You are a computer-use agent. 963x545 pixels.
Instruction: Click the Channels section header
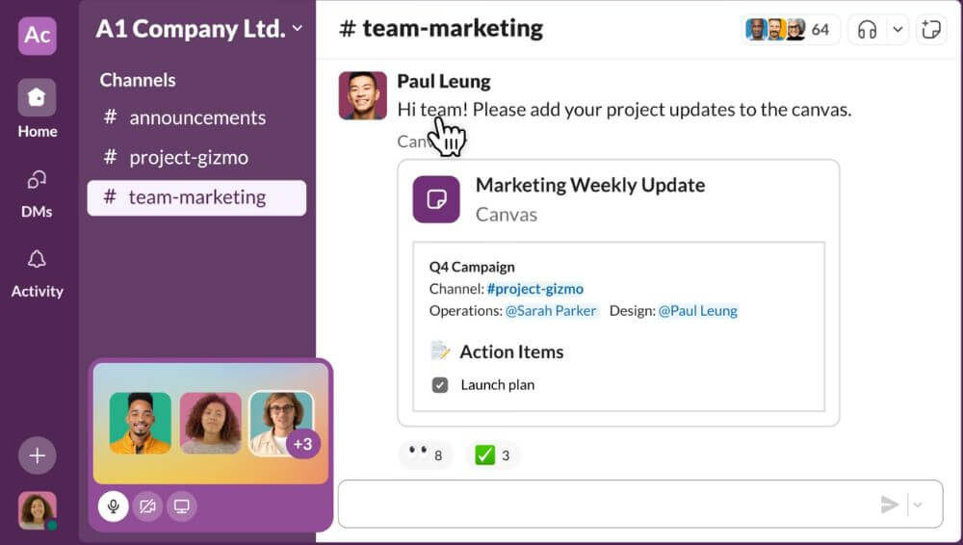click(x=138, y=80)
